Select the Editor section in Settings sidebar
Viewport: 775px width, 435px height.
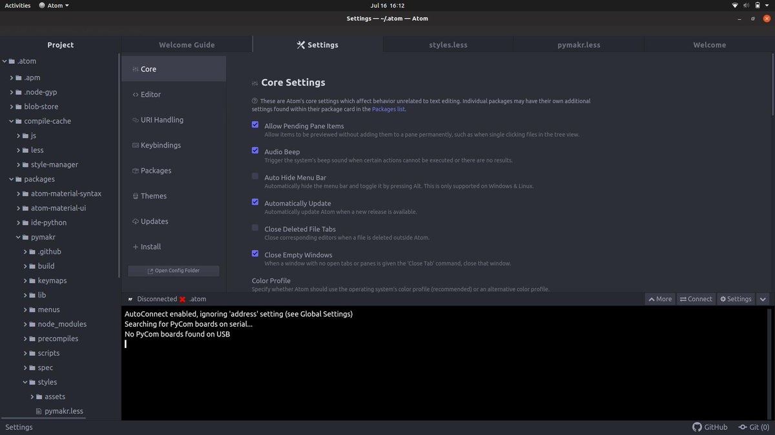(x=149, y=94)
